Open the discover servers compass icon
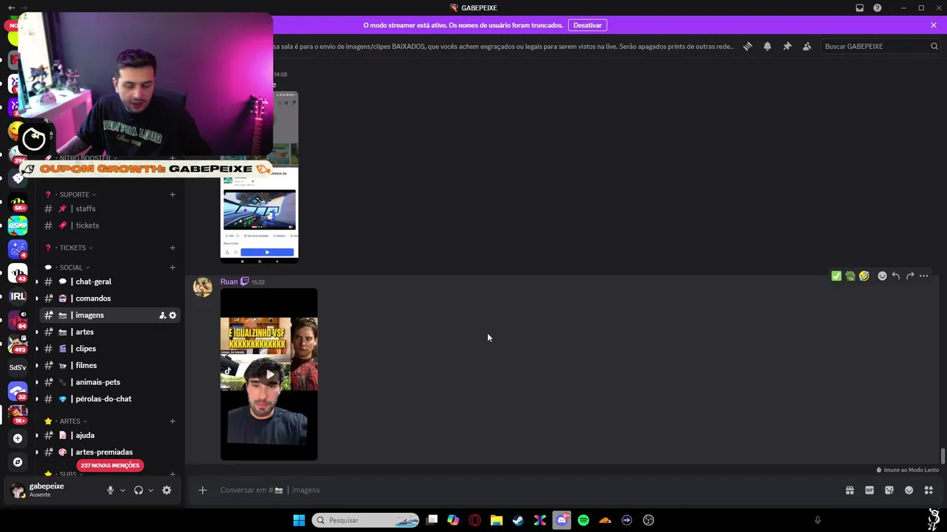Screen dimensions: 947x532 18,462
